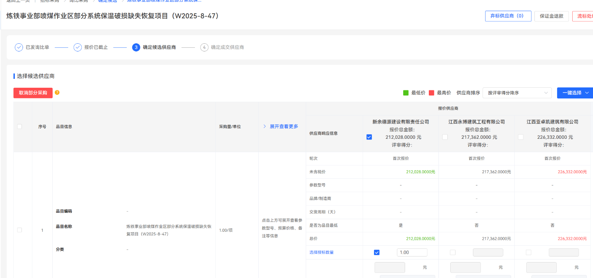Click the step label 报价已截止
This screenshot has height=278, width=593.
[96, 47]
